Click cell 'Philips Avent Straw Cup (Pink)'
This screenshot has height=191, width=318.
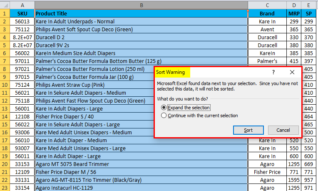tap(94, 85)
